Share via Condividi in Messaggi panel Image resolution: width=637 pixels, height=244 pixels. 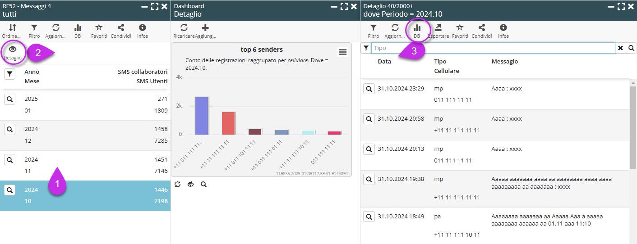(121, 31)
